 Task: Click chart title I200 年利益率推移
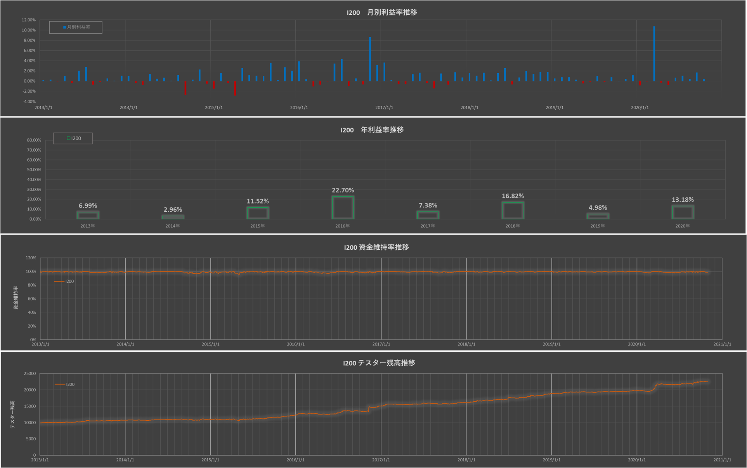pos(372,130)
